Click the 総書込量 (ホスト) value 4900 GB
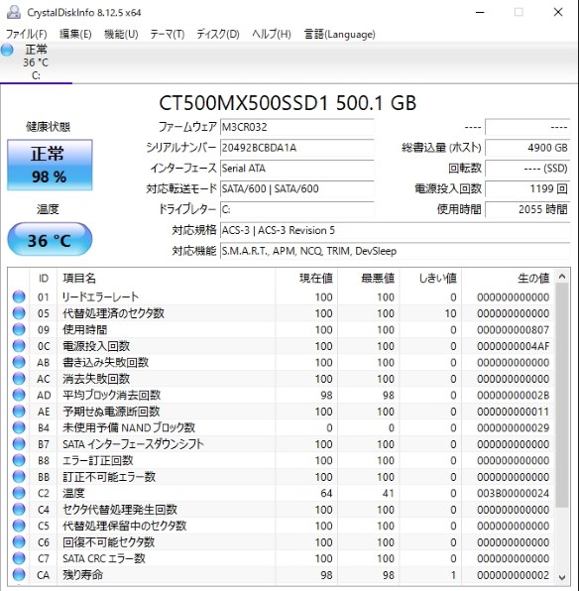The width and height of the screenshot is (579, 591). [x=527, y=148]
